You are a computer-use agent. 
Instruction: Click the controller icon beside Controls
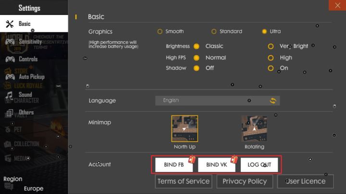(10, 59)
